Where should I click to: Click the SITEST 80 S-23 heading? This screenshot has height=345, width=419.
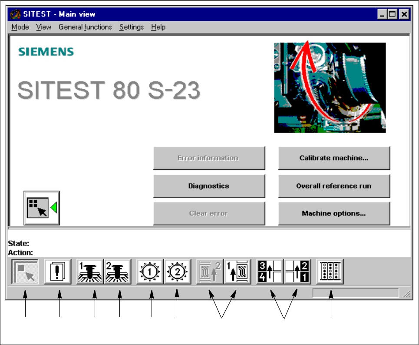coord(109,90)
